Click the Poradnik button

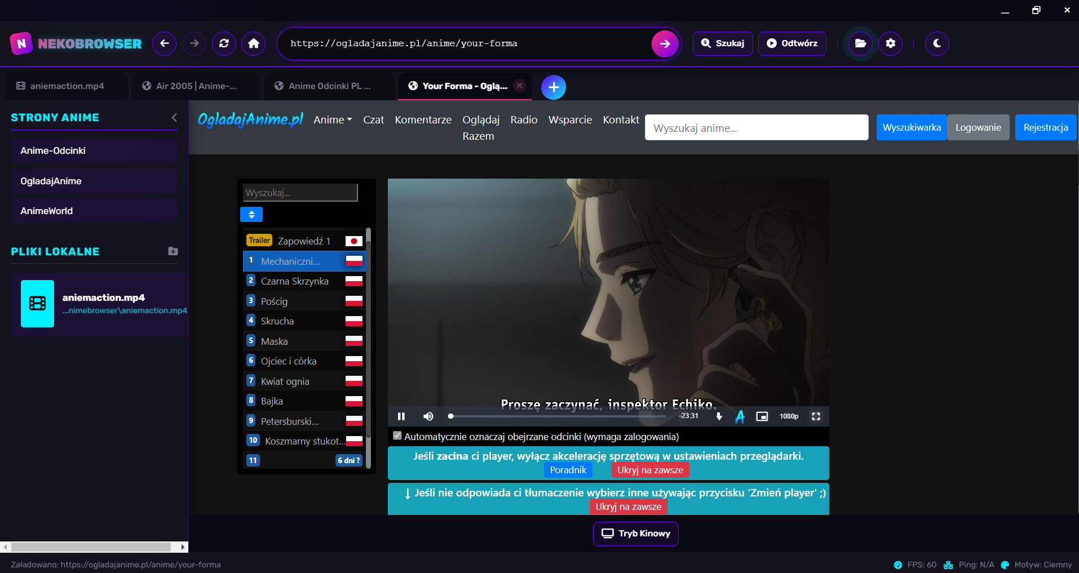(x=568, y=470)
